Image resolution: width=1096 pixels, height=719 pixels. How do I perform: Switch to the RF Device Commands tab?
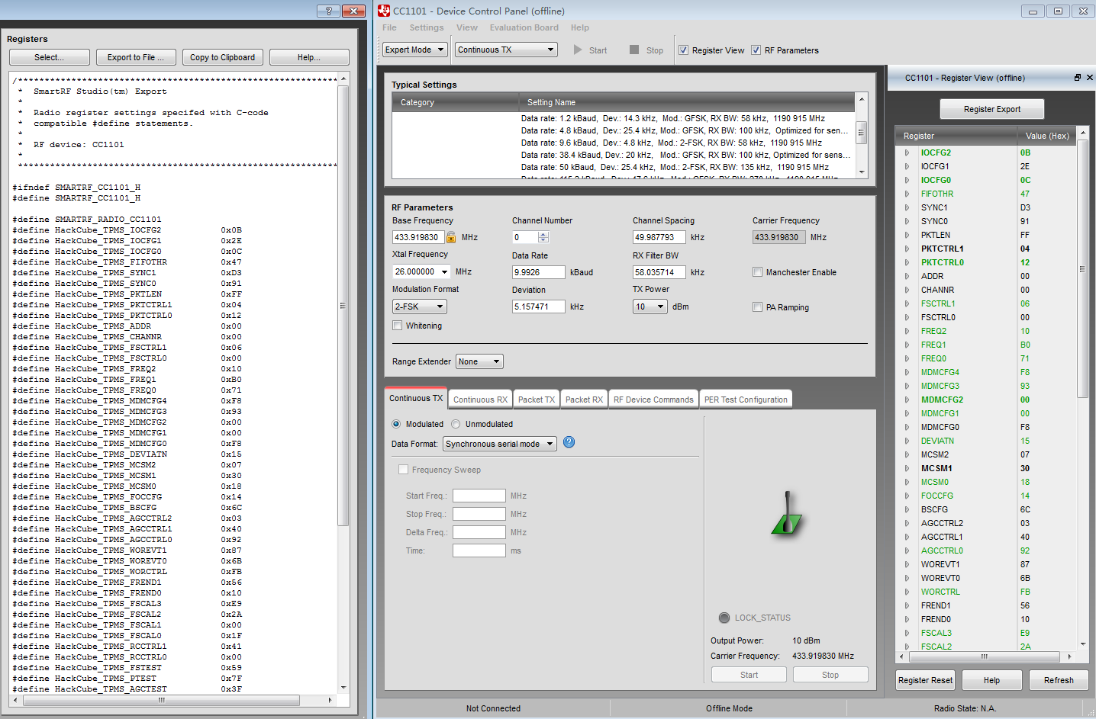pyautogui.click(x=653, y=400)
